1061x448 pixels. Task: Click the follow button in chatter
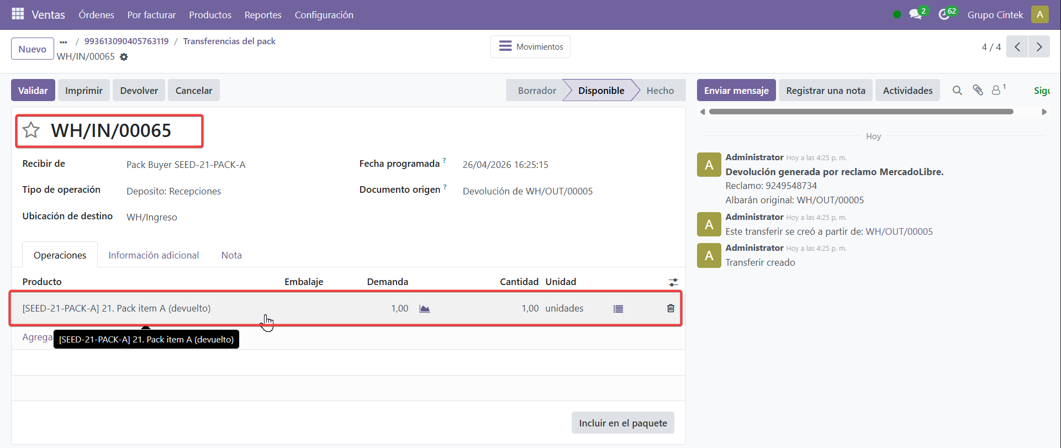click(x=1042, y=91)
